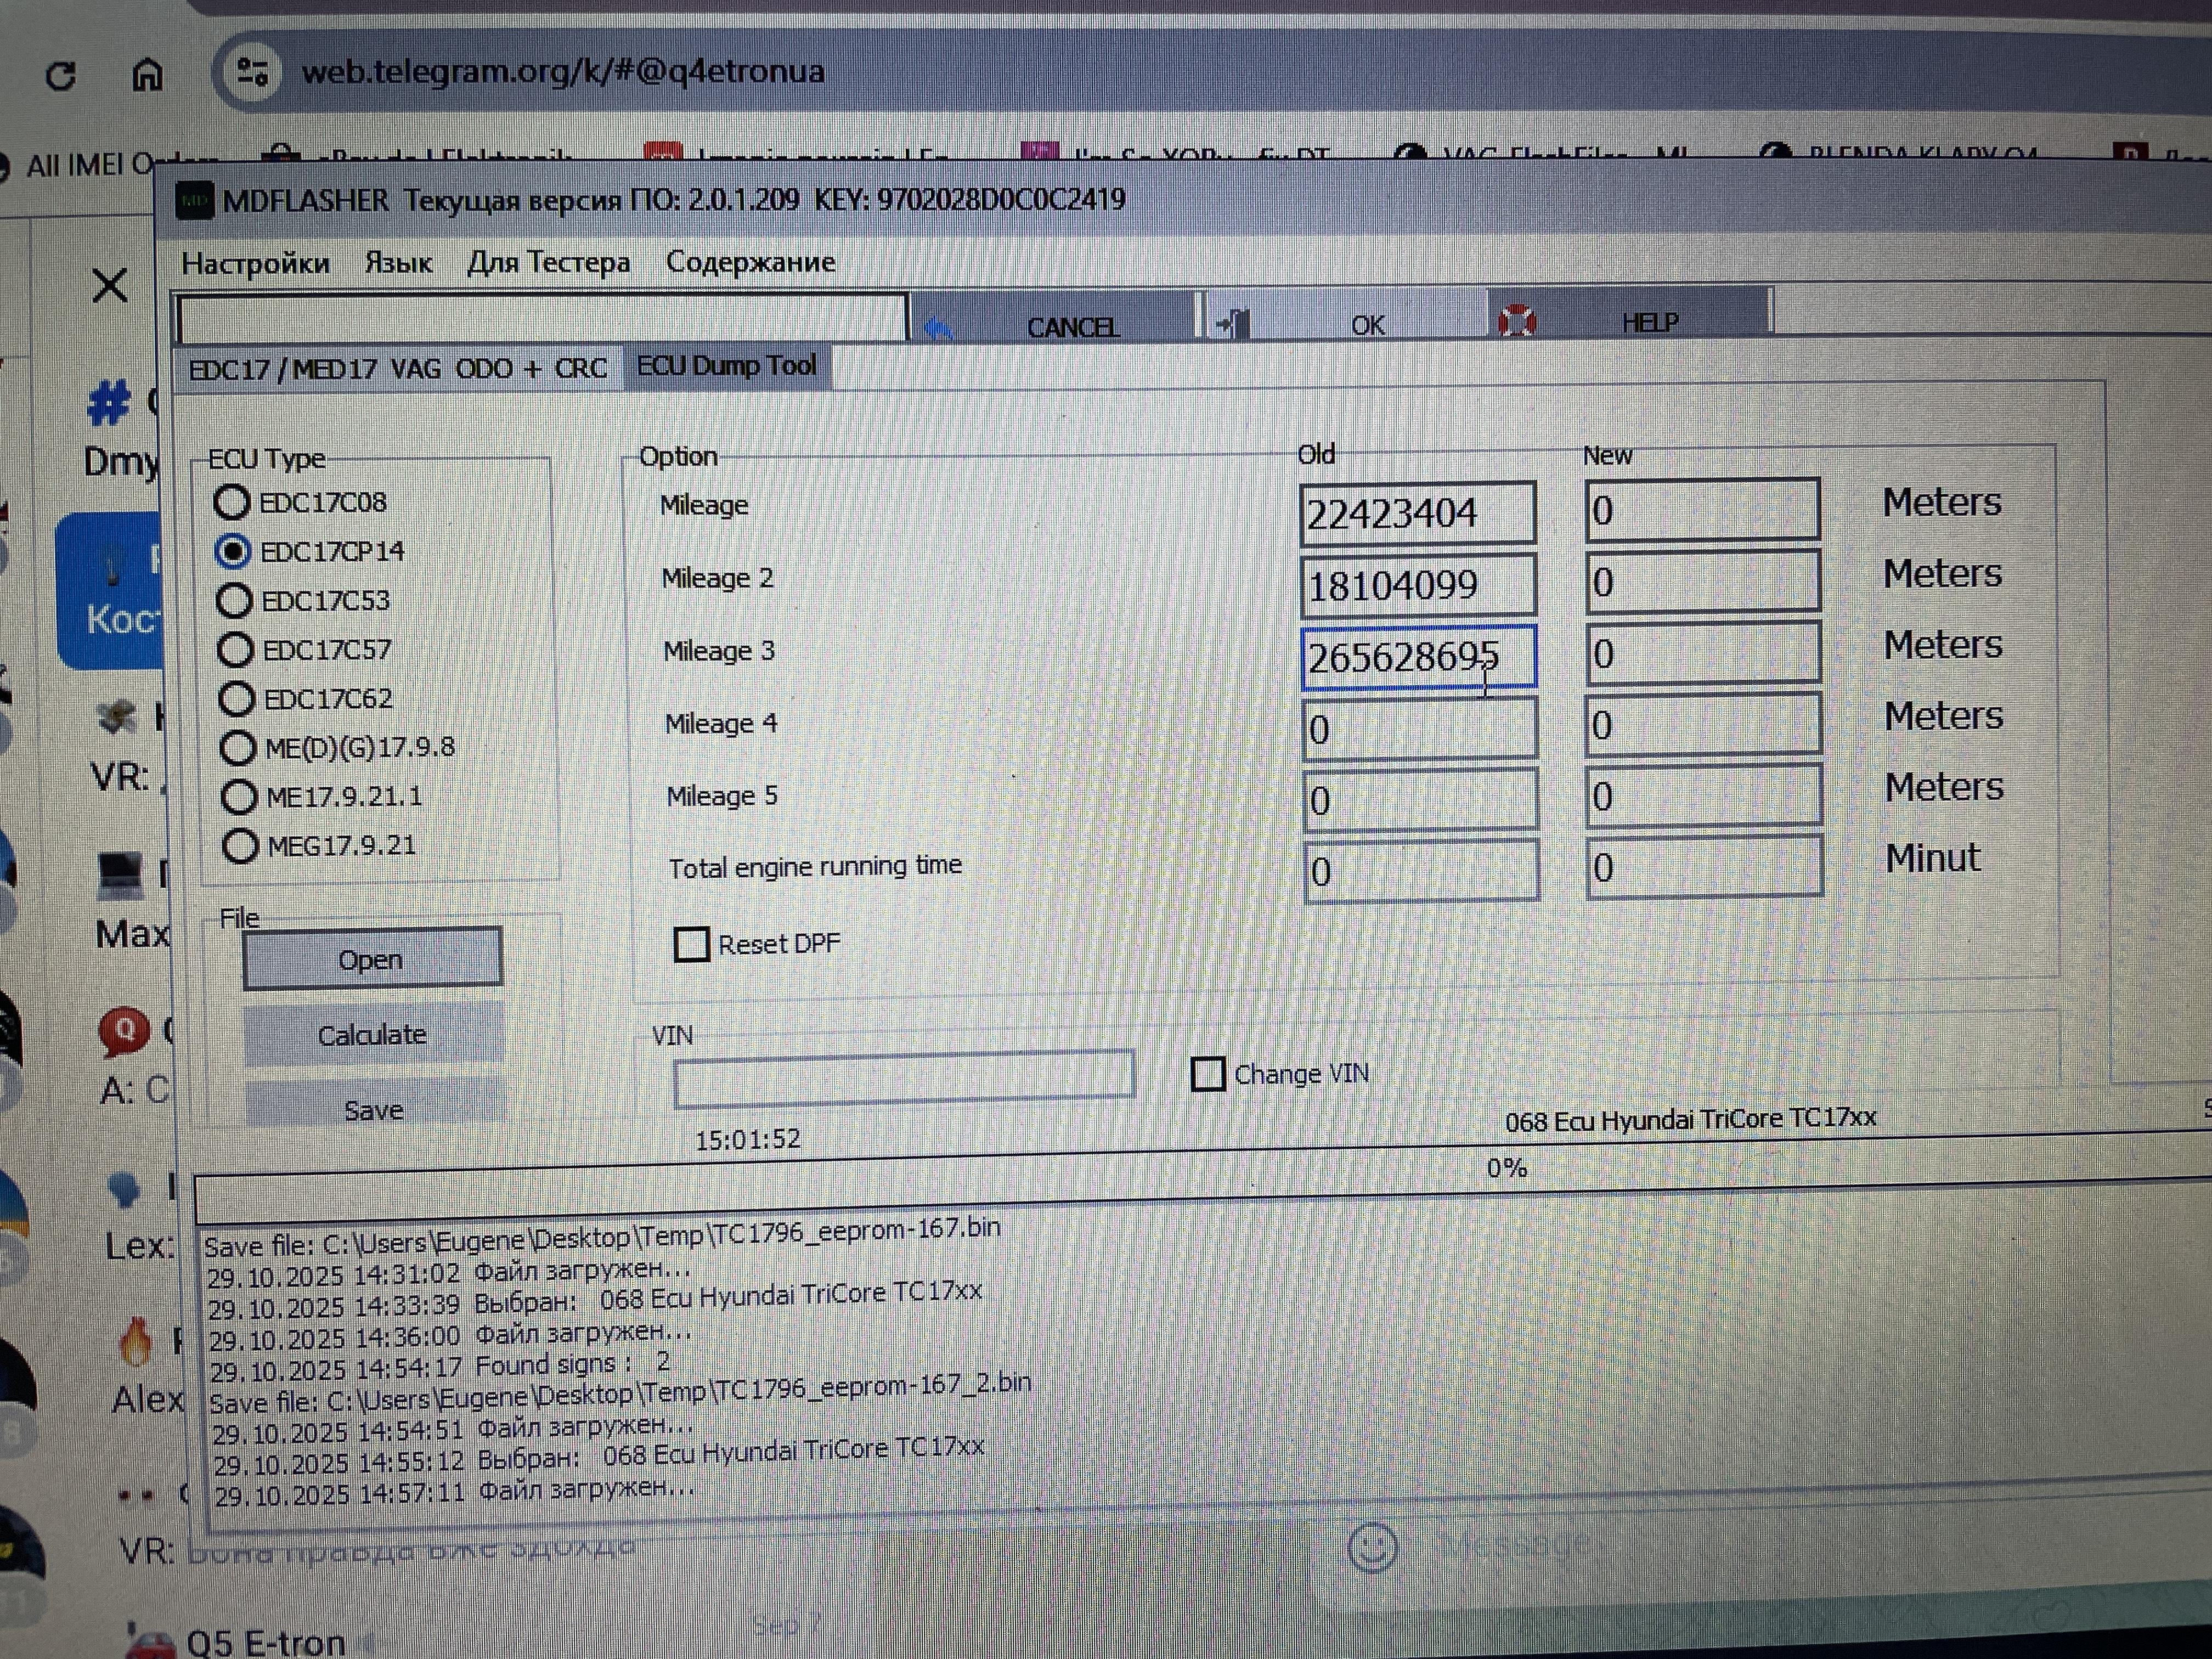Screen dimensions: 2212x1659
Task: Switch to the ECU Dump Tool tab
Action: click(x=726, y=366)
